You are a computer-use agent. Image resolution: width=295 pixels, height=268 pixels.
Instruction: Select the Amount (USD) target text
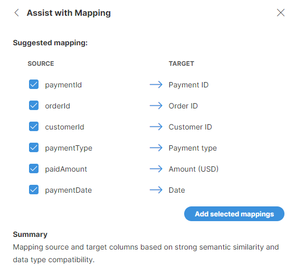click(194, 169)
